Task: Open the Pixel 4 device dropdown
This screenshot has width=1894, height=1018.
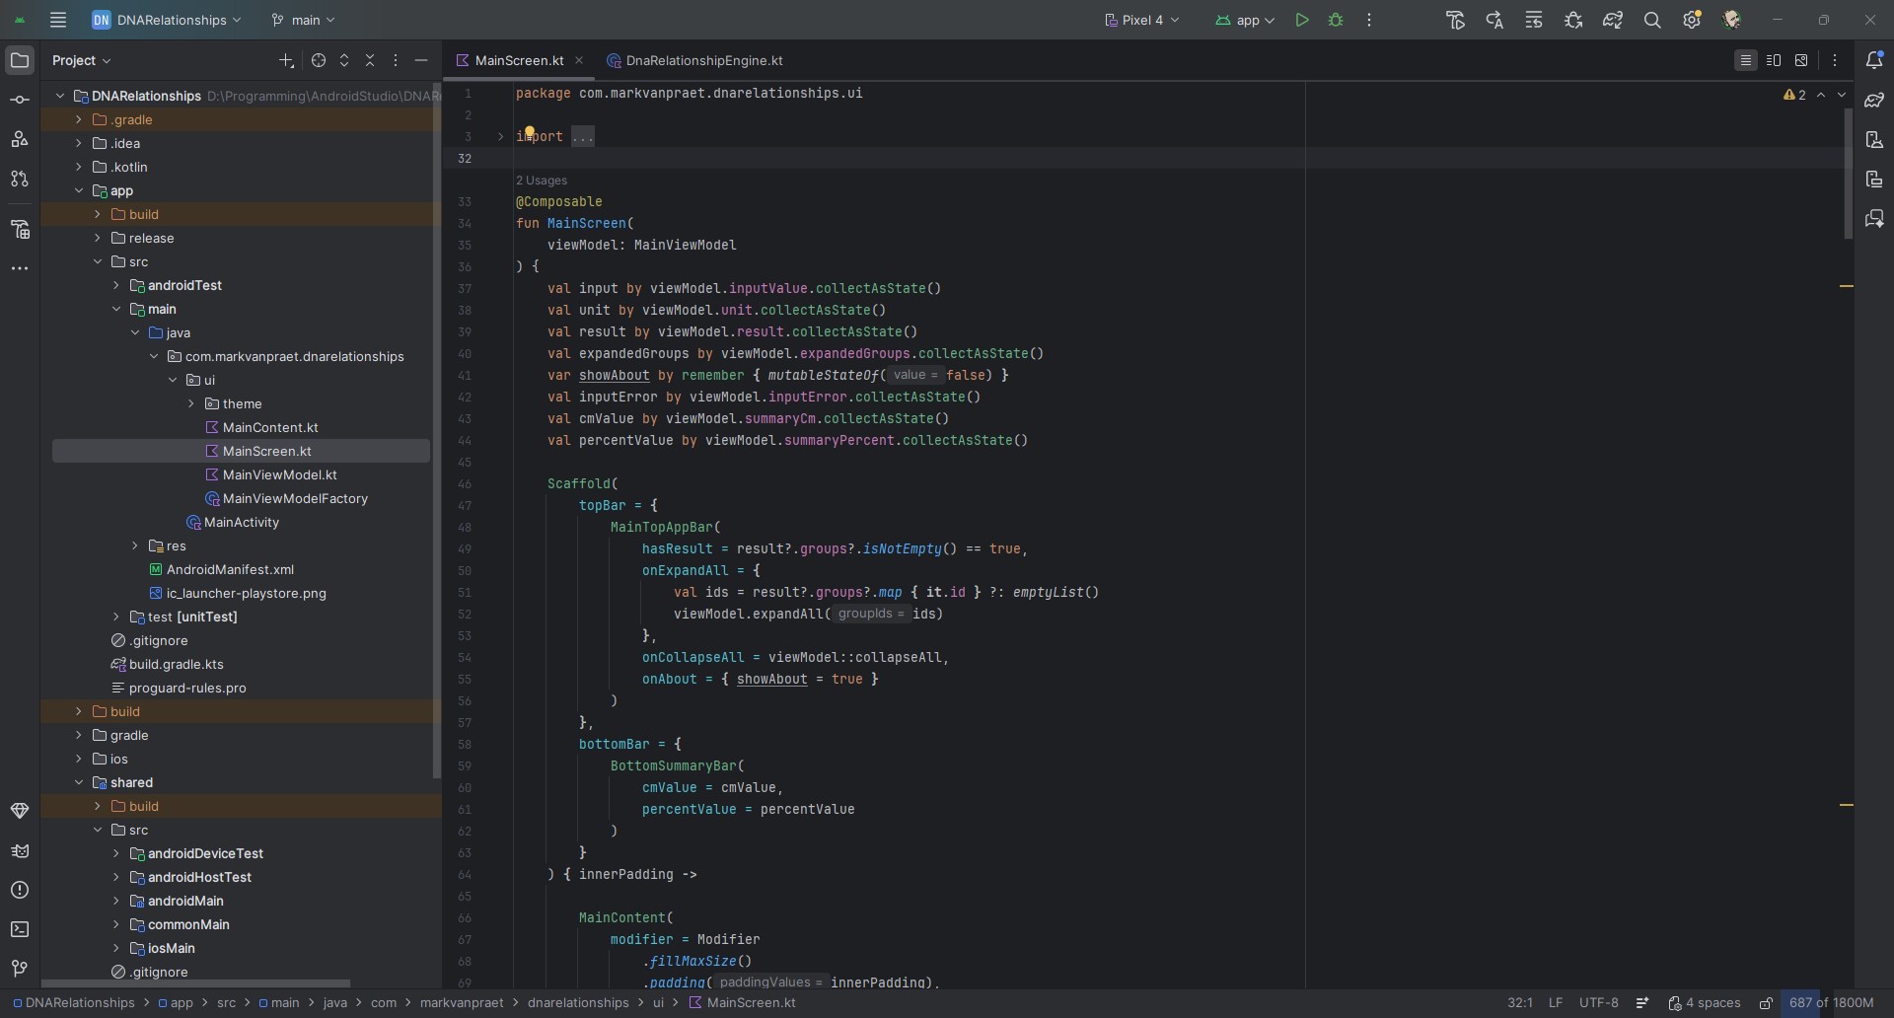Action: point(1141,20)
